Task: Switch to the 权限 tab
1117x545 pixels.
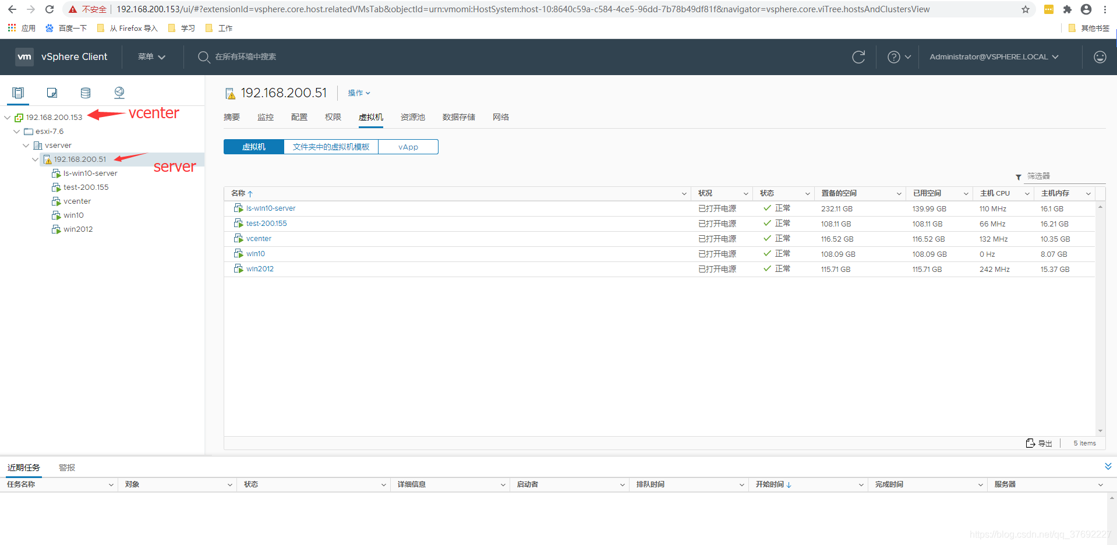Action: (333, 117)
